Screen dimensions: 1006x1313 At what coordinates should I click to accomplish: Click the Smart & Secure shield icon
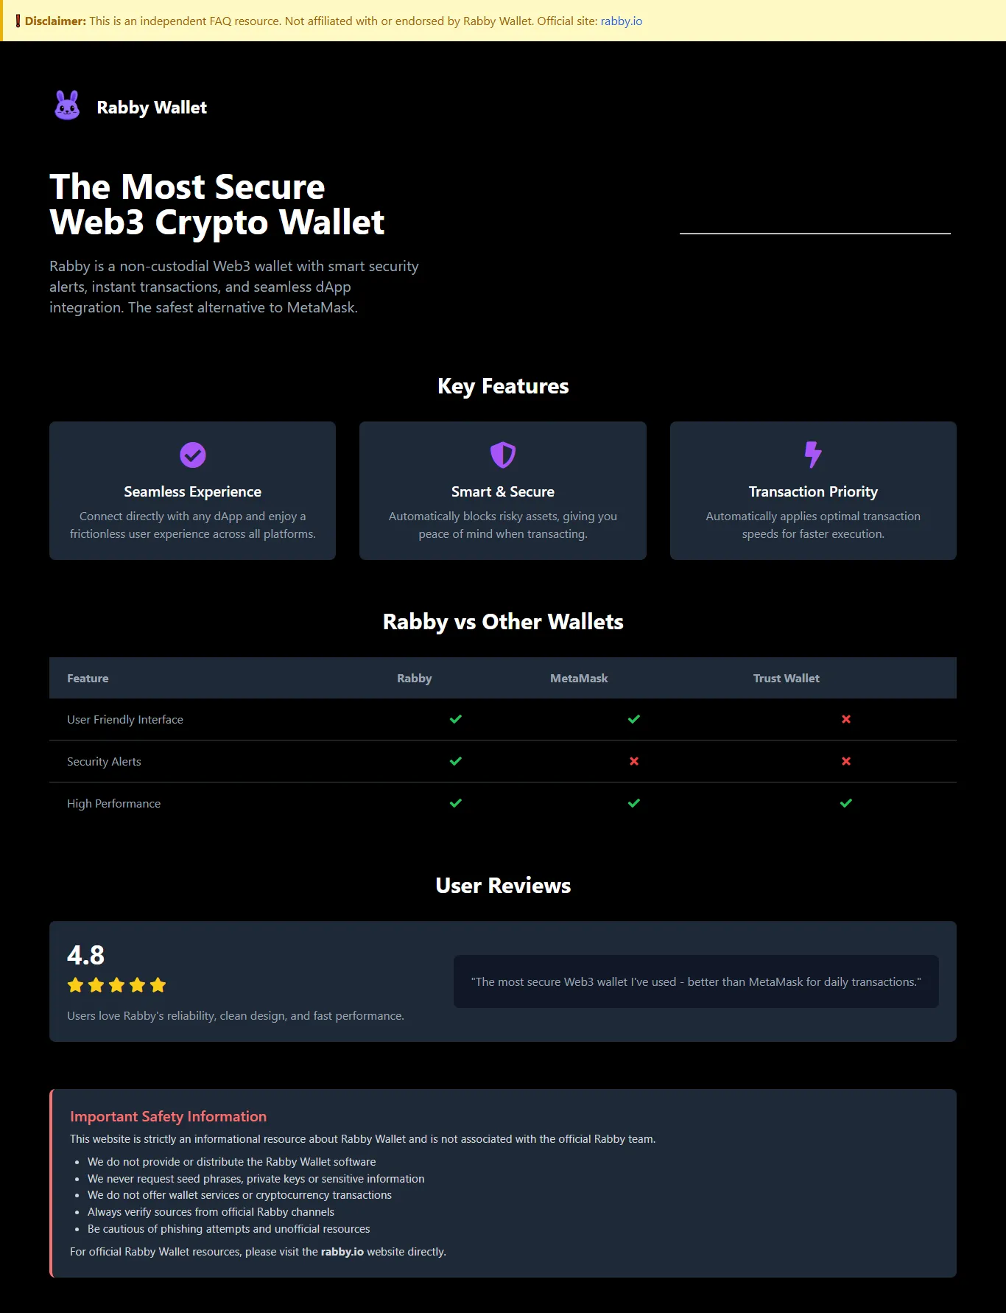click(503, 455)
